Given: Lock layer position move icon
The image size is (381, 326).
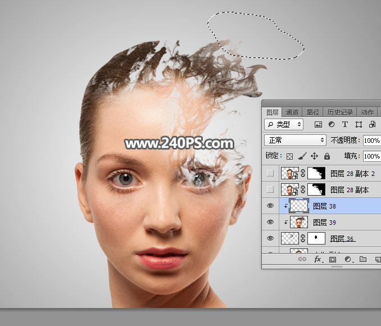Looking at the screenshot, I should 315,156.
